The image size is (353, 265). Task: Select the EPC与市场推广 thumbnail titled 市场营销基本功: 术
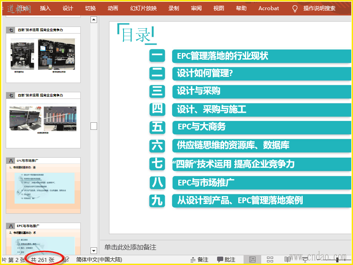click(x=43, y=239)
